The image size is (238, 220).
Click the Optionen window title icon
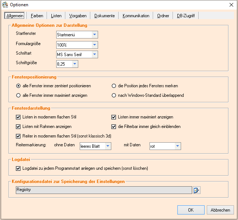coord(5,5)
